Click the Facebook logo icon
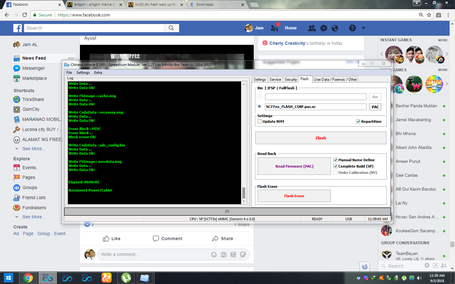The width and height of the screenshot is (455, 284). pyautogui.click(x=17, y=28)
